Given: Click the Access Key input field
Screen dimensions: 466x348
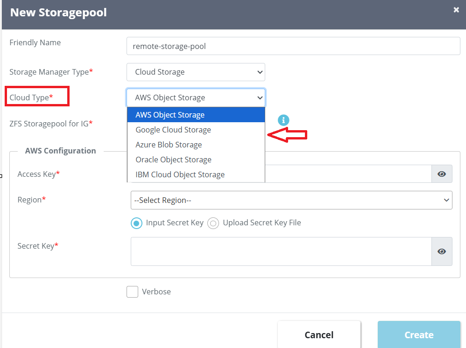Looking at the screenshot, I should pos(348,174).
